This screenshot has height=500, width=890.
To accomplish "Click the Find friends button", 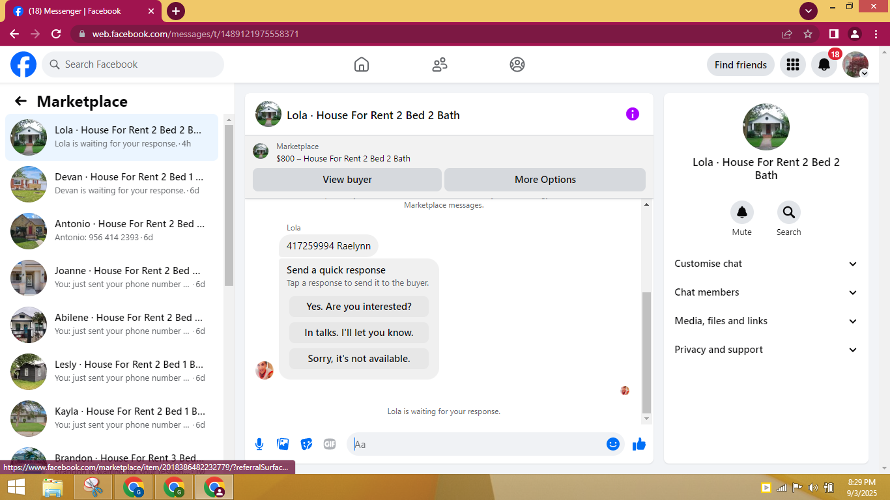I will [x=741, y=64].
